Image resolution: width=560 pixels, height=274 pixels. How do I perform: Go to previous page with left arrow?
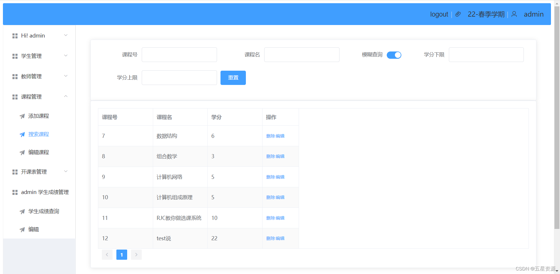107,255
